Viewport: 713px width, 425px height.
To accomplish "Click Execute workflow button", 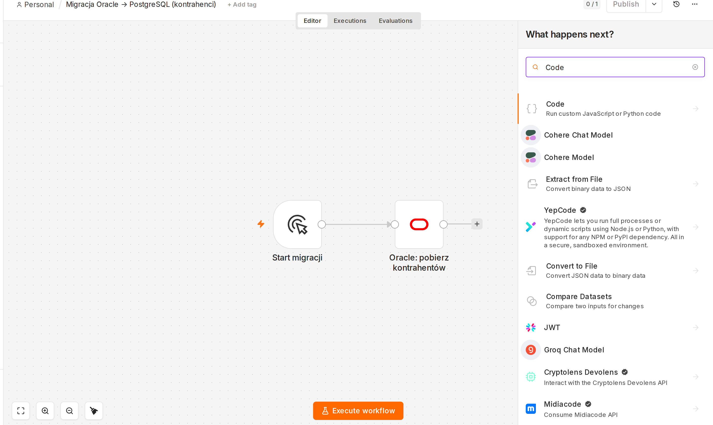I will coord(358,411).
